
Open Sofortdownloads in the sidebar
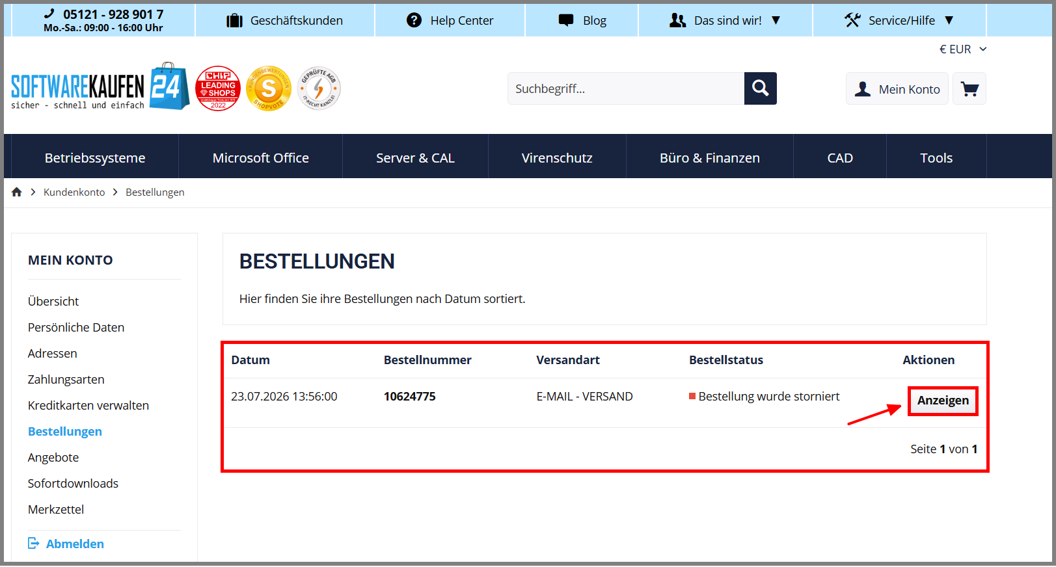73,483
